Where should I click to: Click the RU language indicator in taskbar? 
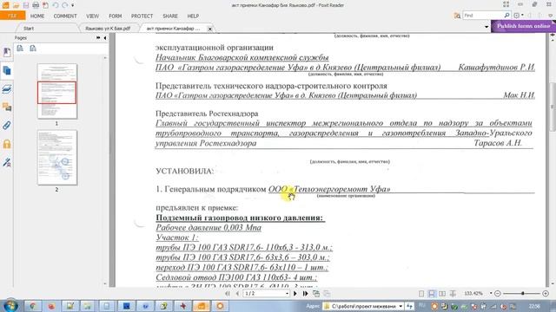point(422,305)
